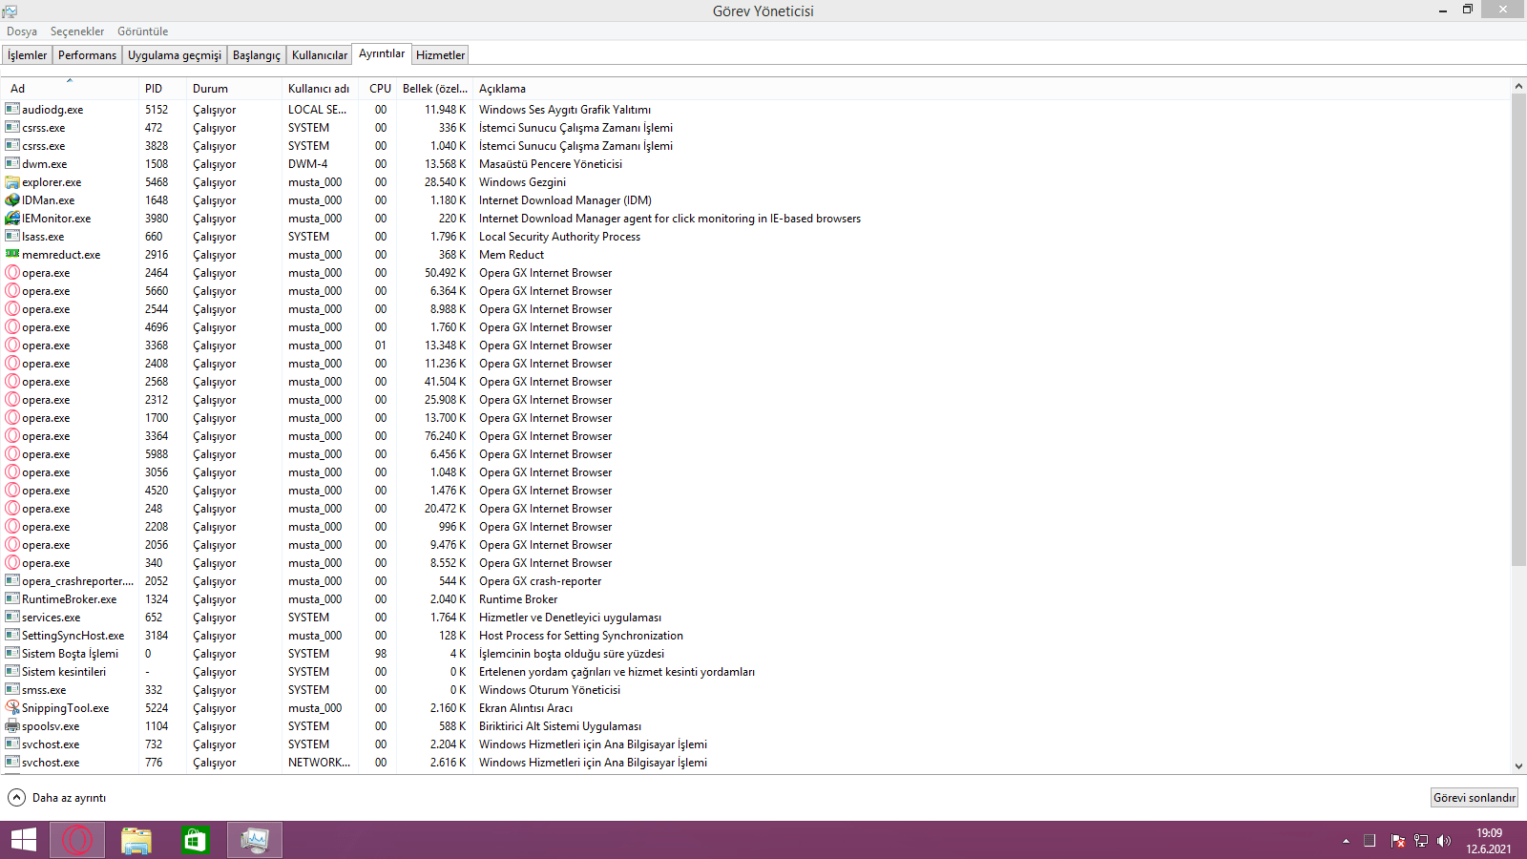Sort by the Bellek column header

click(434, 88)
